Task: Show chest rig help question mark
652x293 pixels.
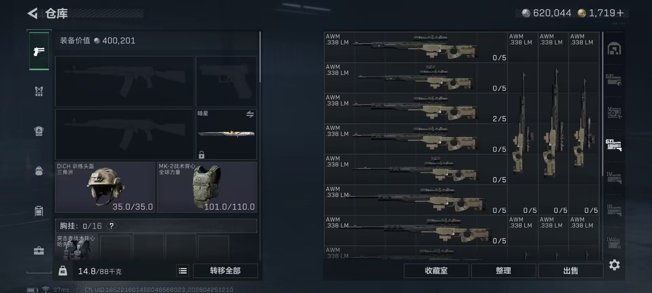Action: [111, 226]
